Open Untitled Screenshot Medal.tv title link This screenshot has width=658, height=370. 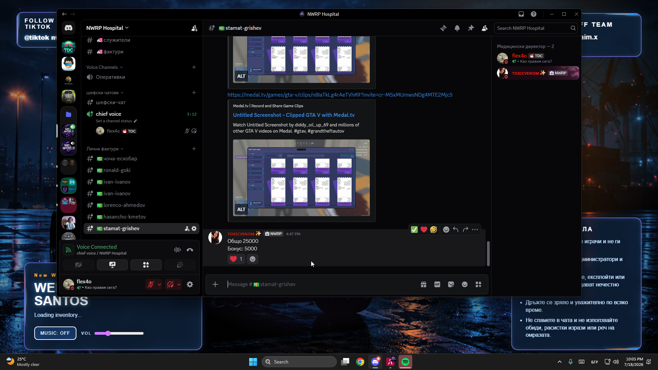(x=294, y=115)
